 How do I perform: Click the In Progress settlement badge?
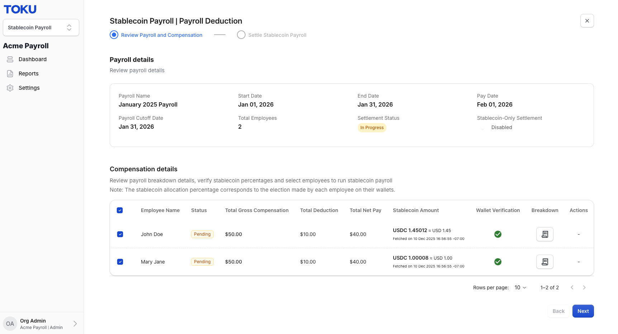(x=372, y=128)
